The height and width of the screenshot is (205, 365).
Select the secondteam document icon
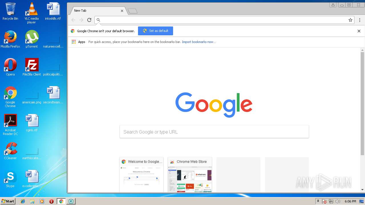pyautogui.click(x=53, y=95)
